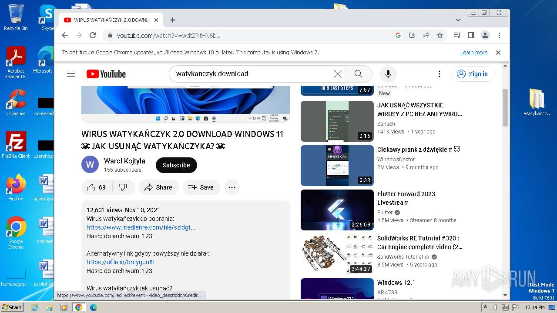Click channel name Banach
557x313 pixels.
tap(386, 124)
